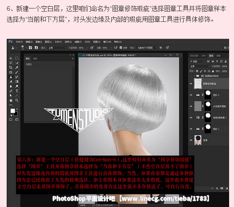
Task: Select the Brush tool
Action: [x=17, y=72]
